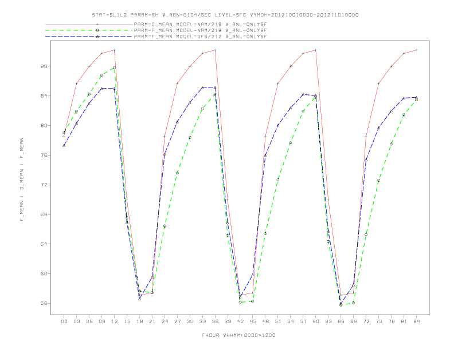This screenshot has width=454, height=350.
Task: Click the triangle marker in the blue legend line
Action: [97, 37]
